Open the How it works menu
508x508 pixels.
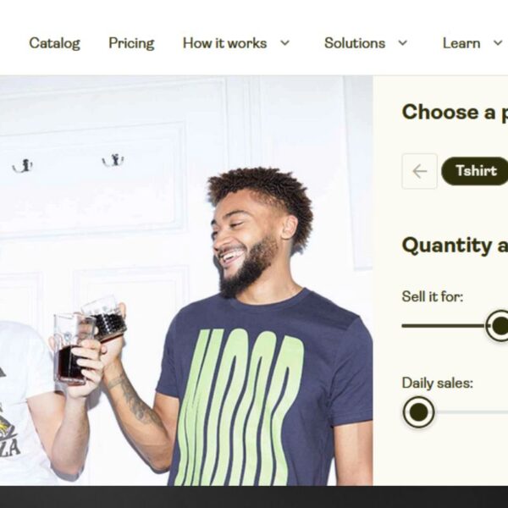point(224,43)
